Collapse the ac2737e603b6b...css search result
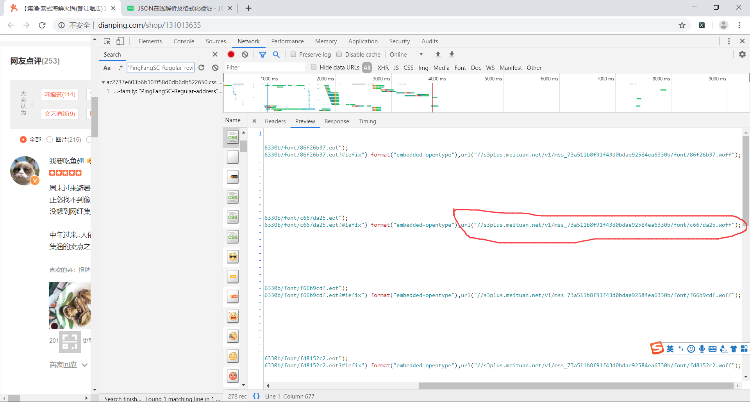 click(103, 82)
